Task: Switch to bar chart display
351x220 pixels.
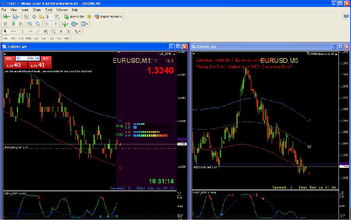Action: coord(6,24)
